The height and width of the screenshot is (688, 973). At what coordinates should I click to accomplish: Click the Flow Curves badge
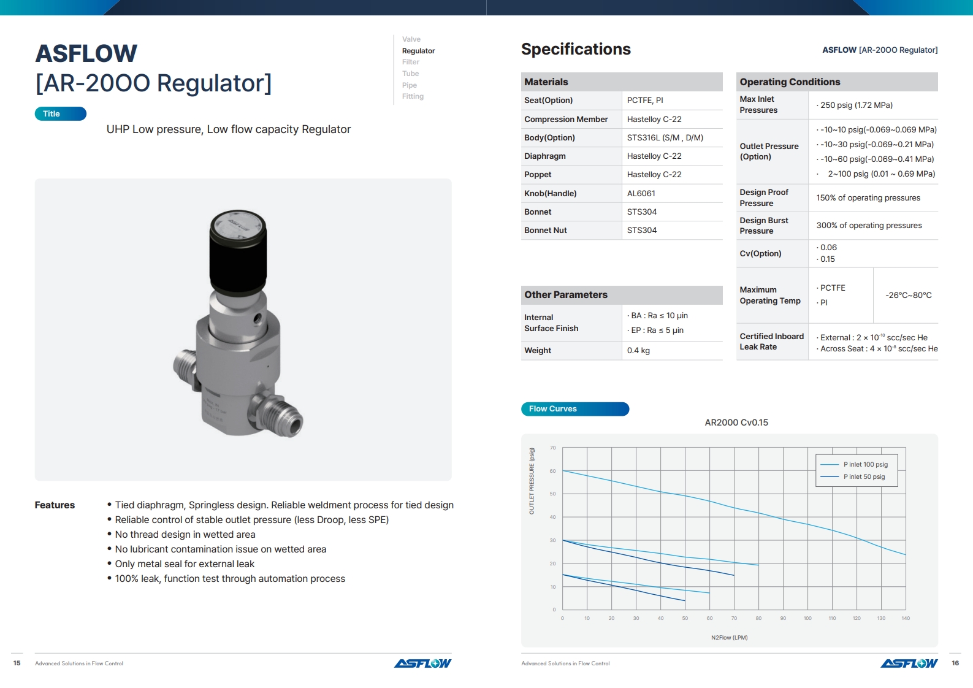coord(574,409)
